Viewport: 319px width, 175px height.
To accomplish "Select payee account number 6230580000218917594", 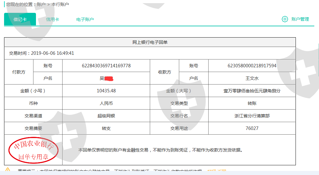I will [252, 66].
